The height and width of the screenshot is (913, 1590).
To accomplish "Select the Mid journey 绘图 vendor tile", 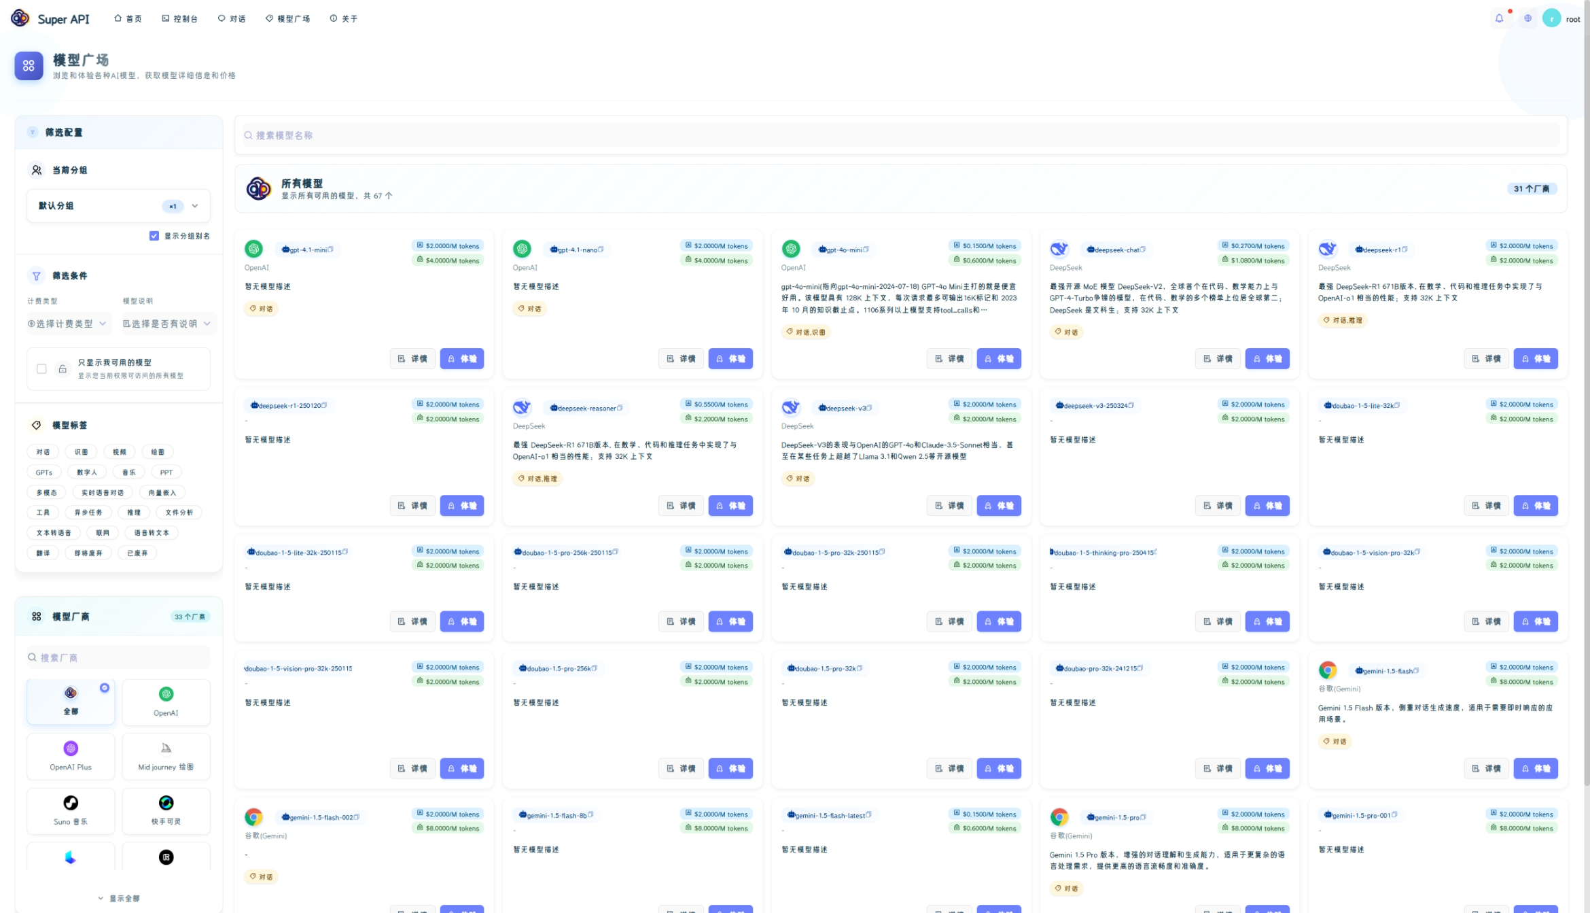I will [166, 757].
